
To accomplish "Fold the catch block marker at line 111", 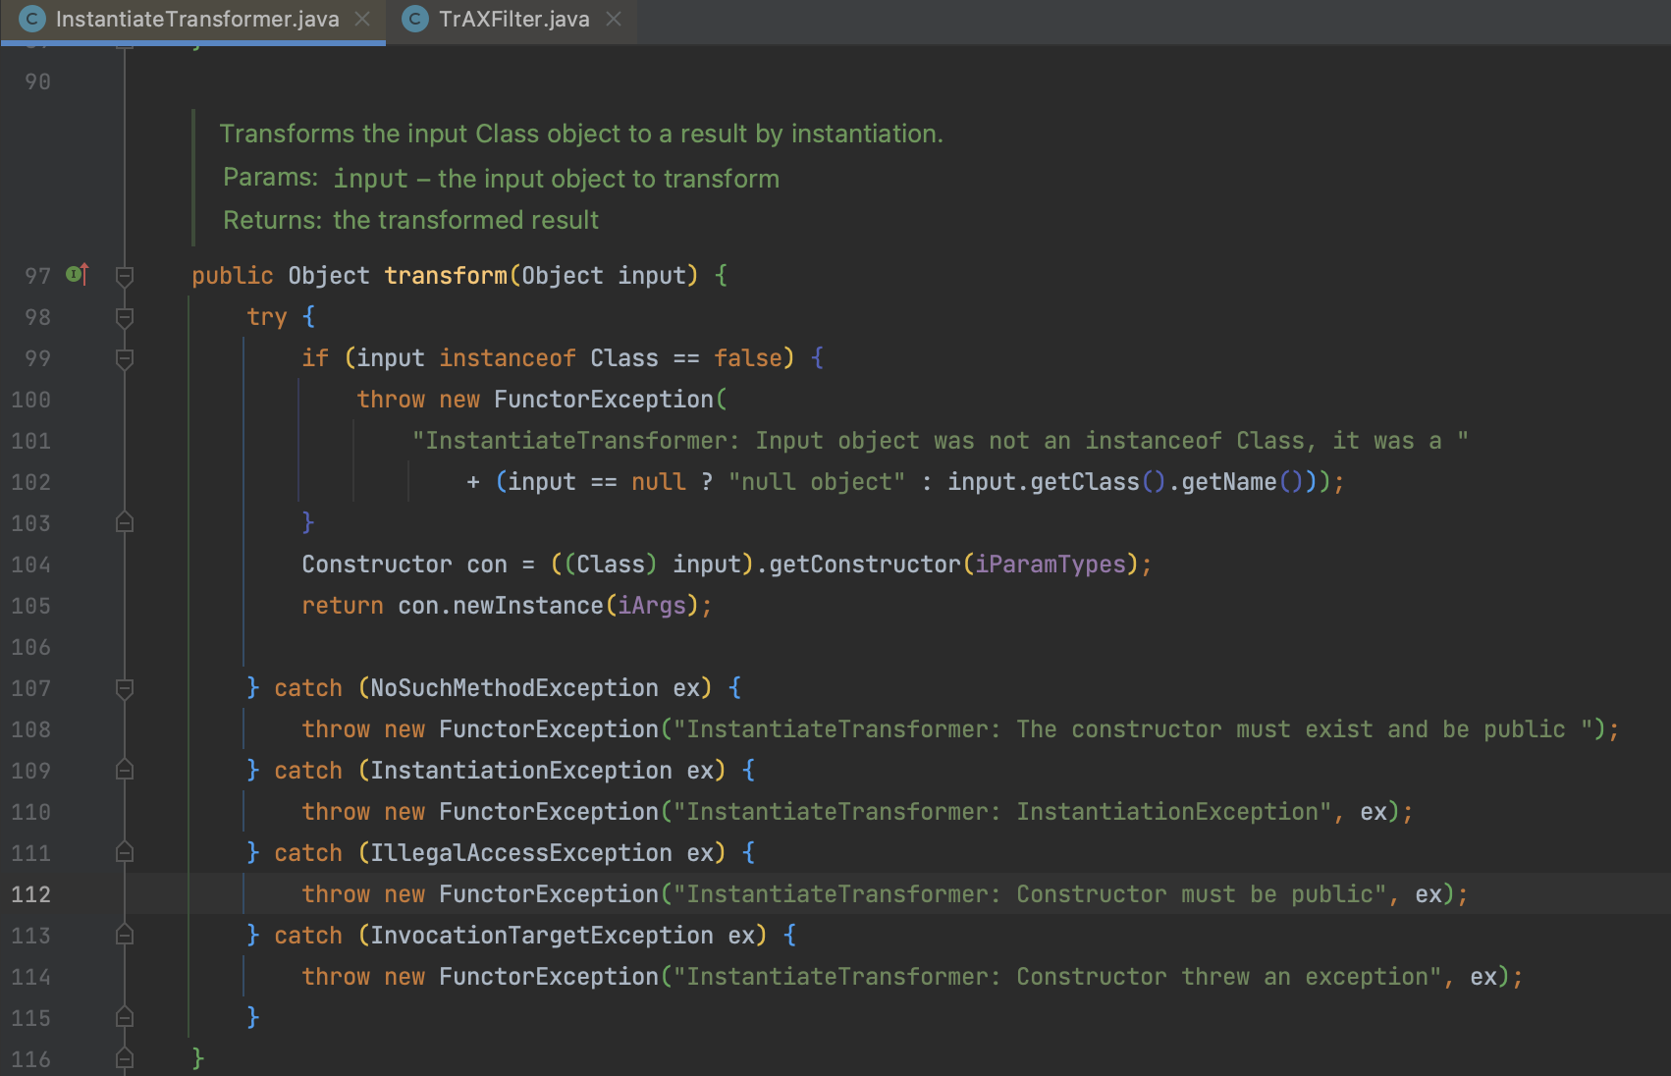I will click(125, 852).
